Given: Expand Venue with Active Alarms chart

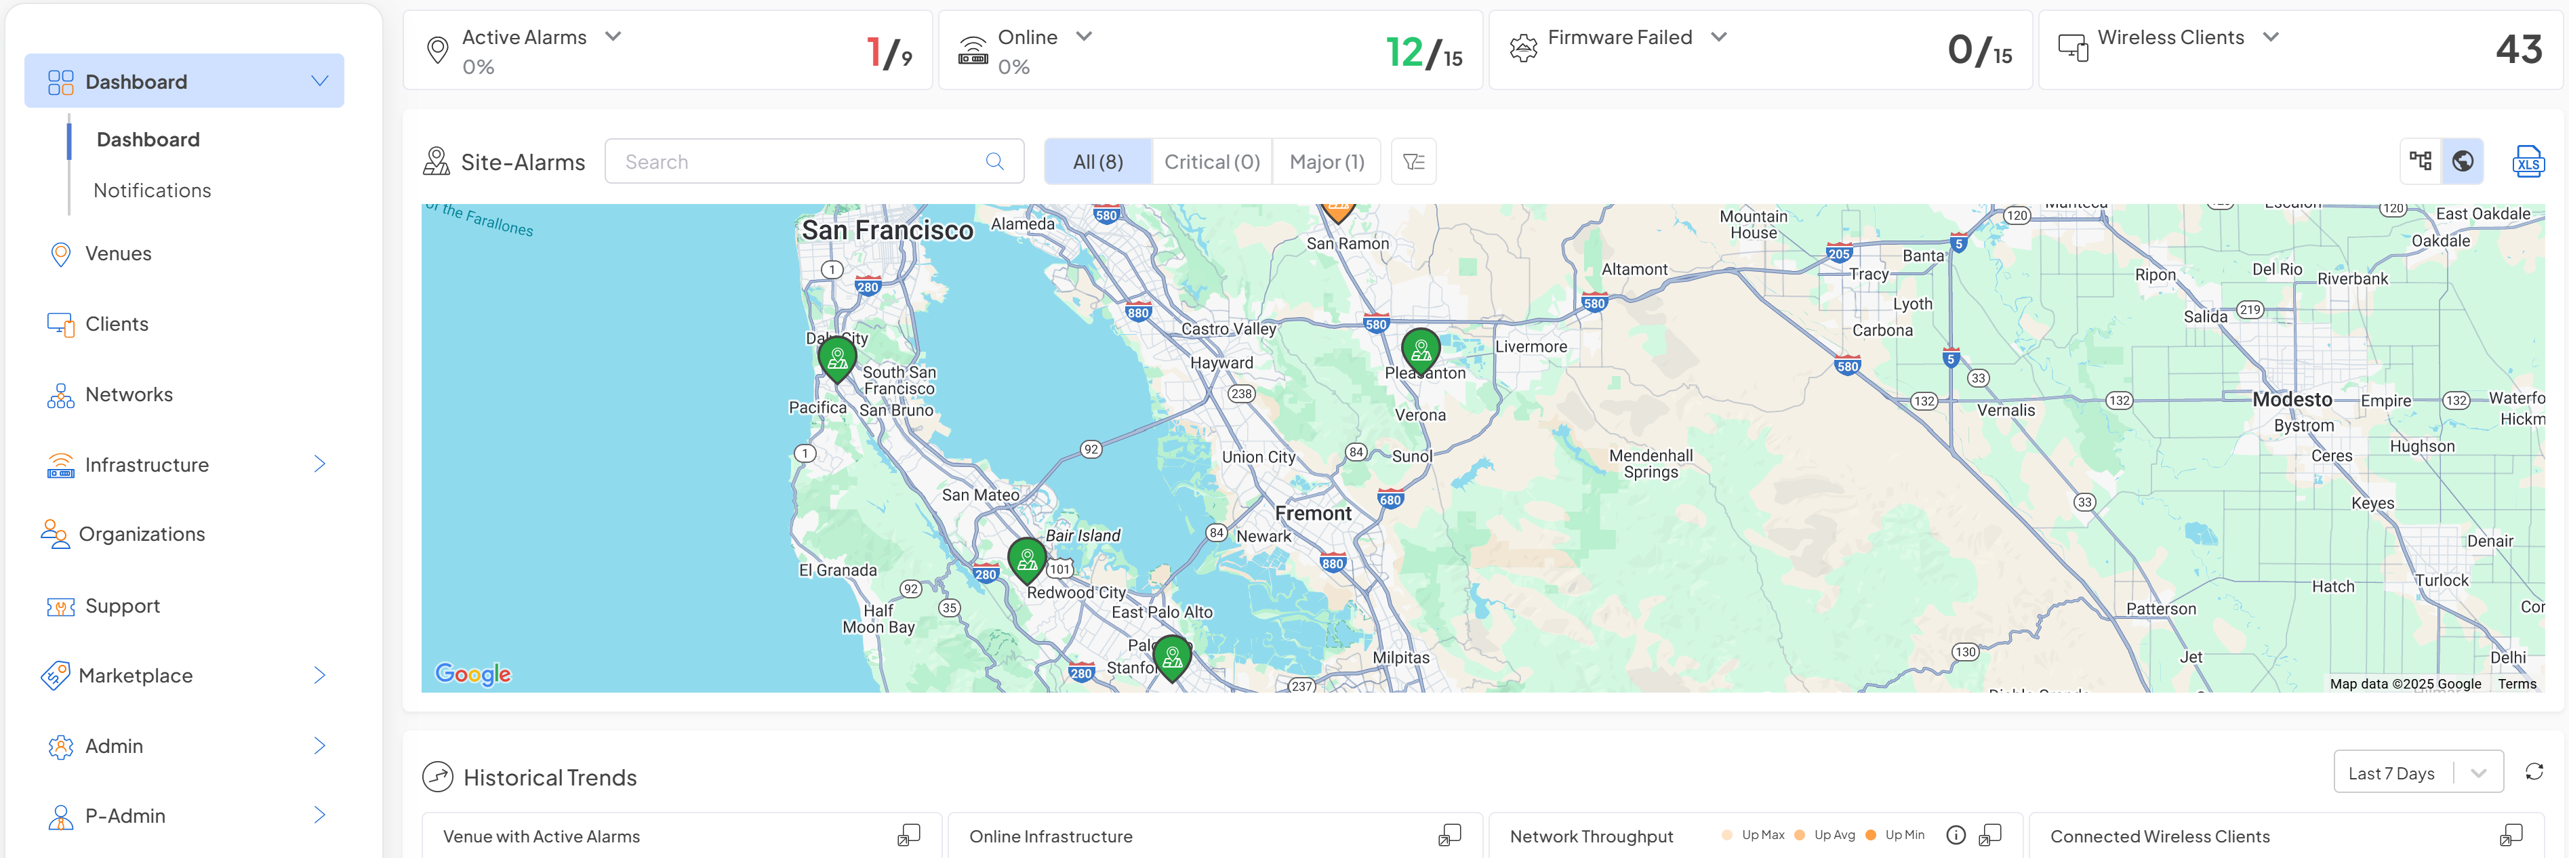Looking at the screenshot, I should click(908, 835).
